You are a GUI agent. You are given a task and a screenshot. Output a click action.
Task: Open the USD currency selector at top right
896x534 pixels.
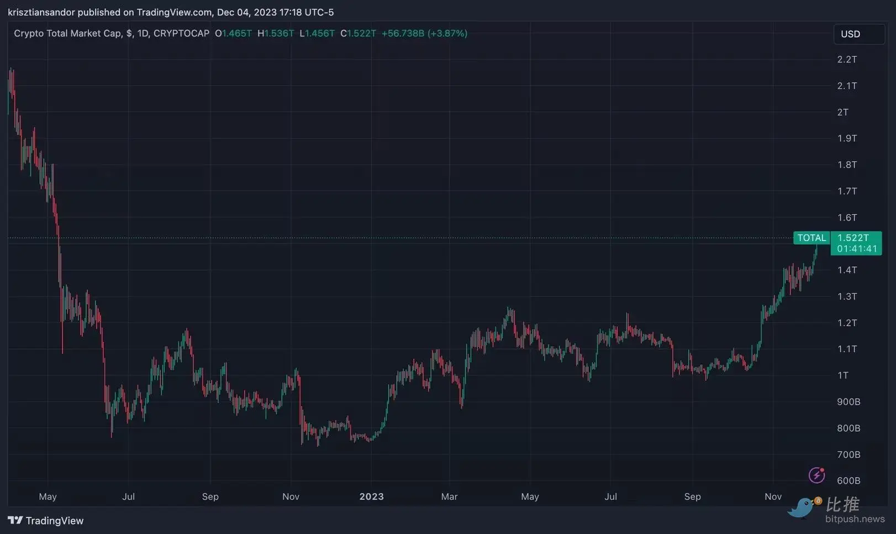(x=858, y=34)
